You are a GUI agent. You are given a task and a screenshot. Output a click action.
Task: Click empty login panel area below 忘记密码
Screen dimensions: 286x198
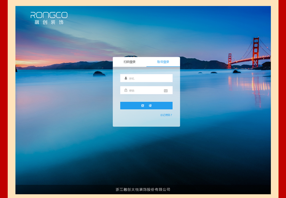tap(146, 122)
